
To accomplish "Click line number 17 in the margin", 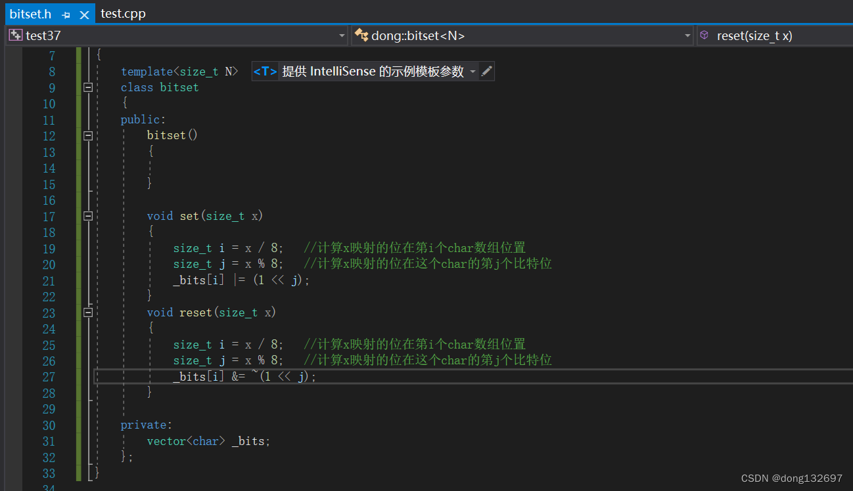I will [49, 216].
